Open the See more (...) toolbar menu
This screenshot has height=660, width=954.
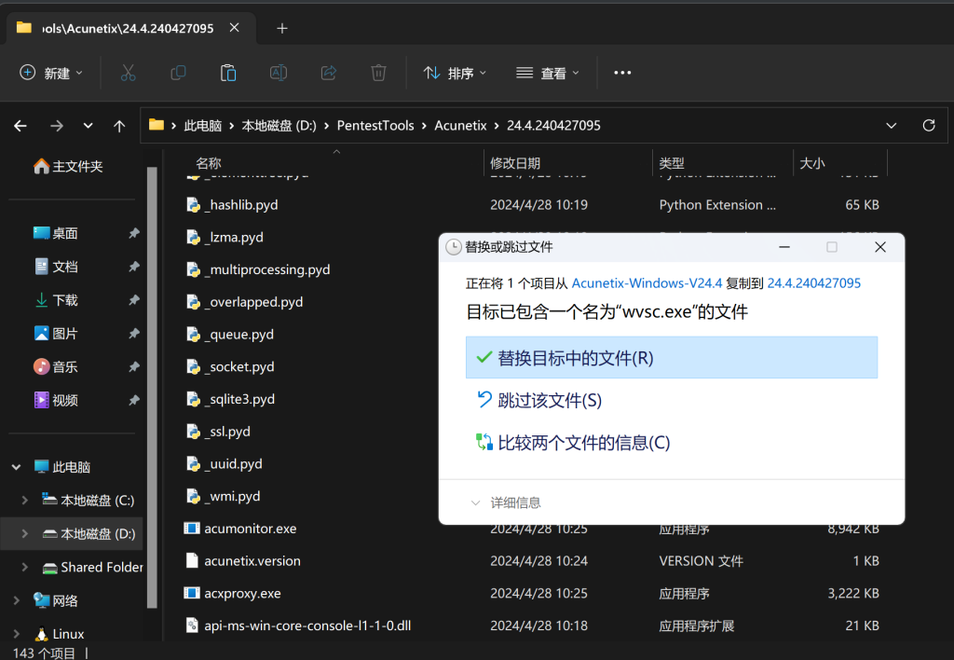[621, 72]
